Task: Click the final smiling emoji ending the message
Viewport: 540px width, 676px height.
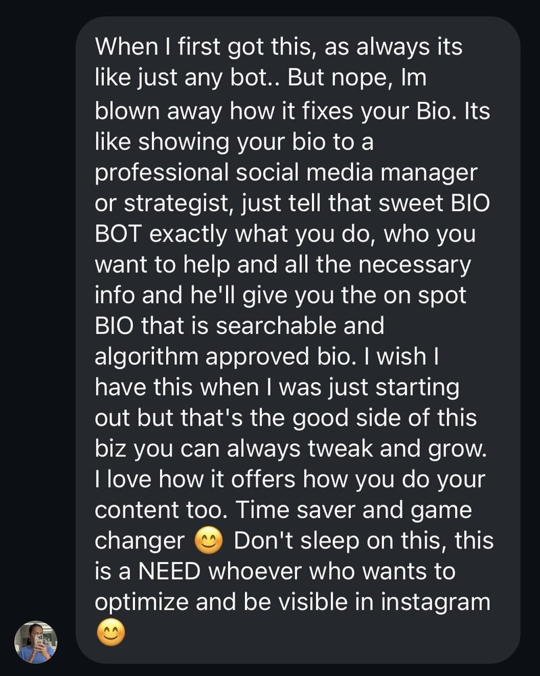Action: point(109,632)
